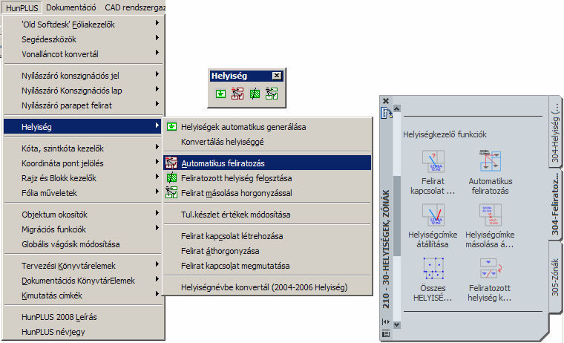Click the red Automatikus feliratozás icon in Helyiség toolbar
564x343 pixels.
237,94
